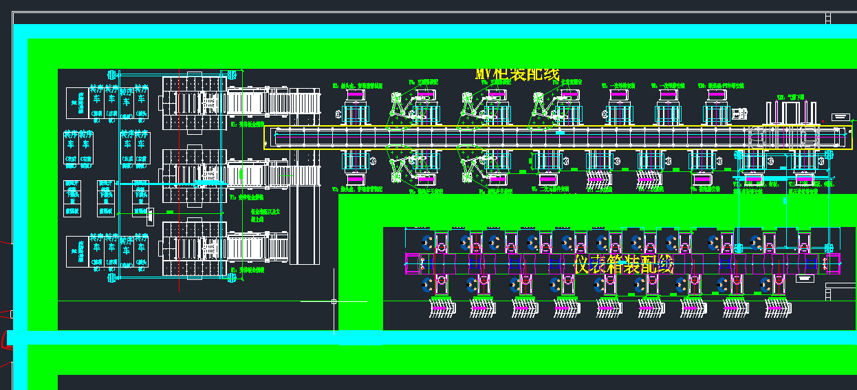Select the magenta left end unit of instrument conveyor

click(411, 264)
